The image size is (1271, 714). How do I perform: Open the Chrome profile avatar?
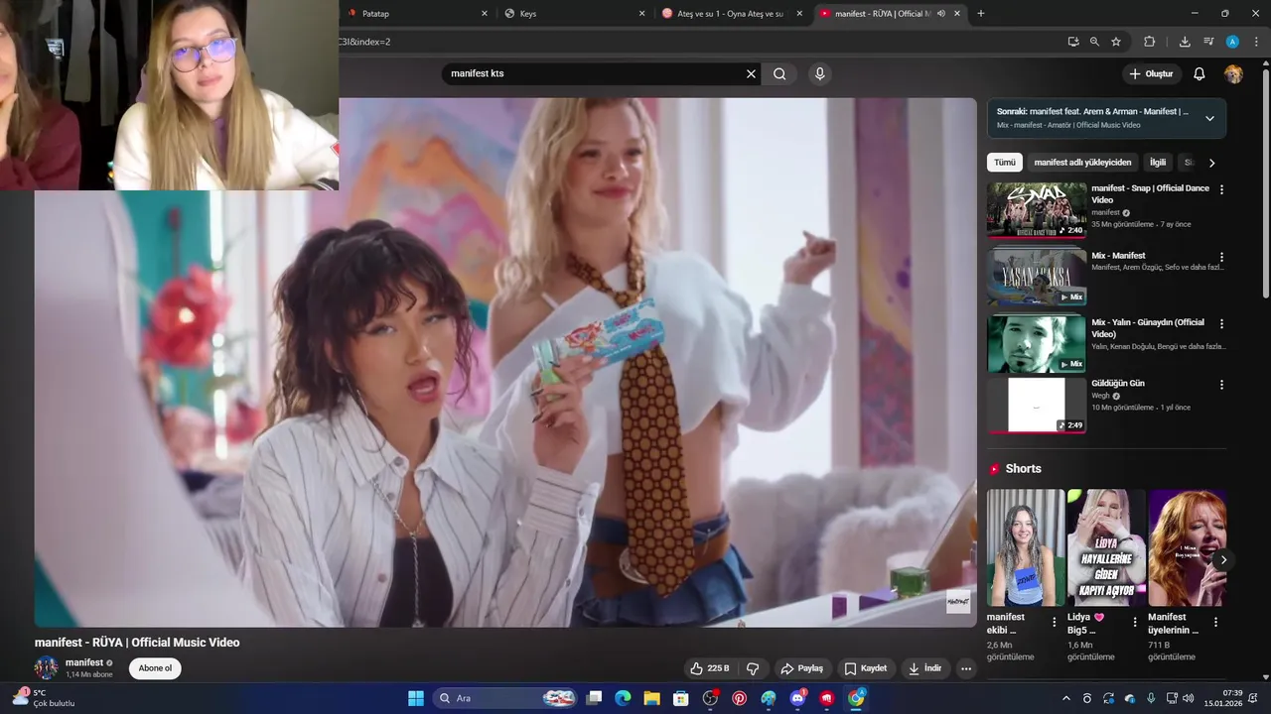pyautogui.click(x=1232, y=42)
